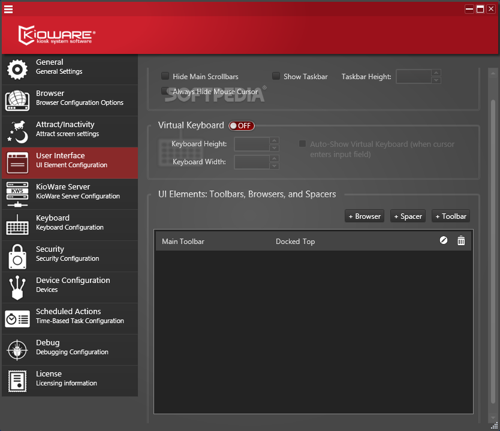Increase Taskbar Height with up arrow
Viewport: 500px width, 431px height.
pyautogui.click(x=436, y=73)
